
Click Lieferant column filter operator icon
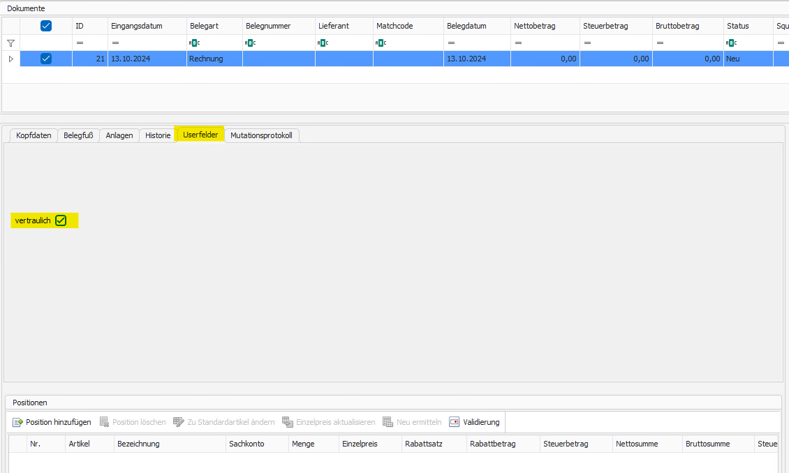(323, 43)
